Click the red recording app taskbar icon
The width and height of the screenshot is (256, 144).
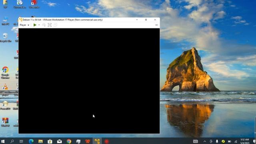pyautogui.click(x=107, y=141)
